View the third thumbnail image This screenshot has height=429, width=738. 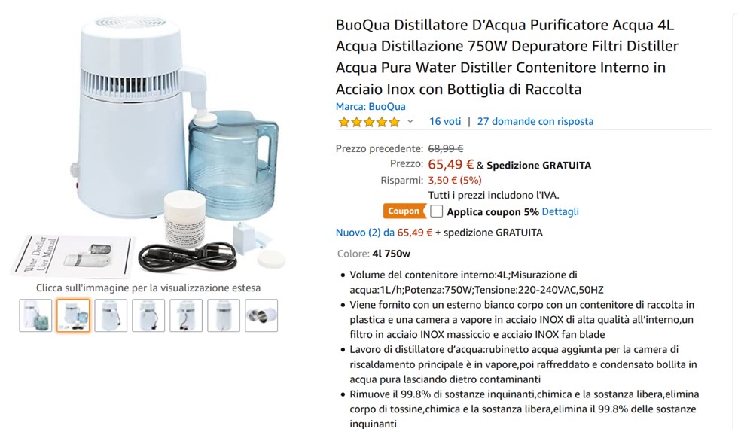tap(111, 315)
